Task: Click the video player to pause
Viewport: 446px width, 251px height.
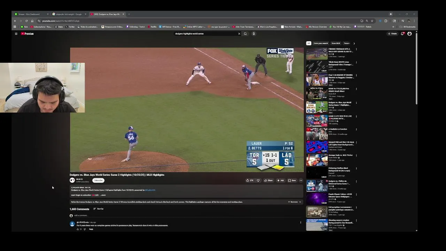Action: [187, 110]
